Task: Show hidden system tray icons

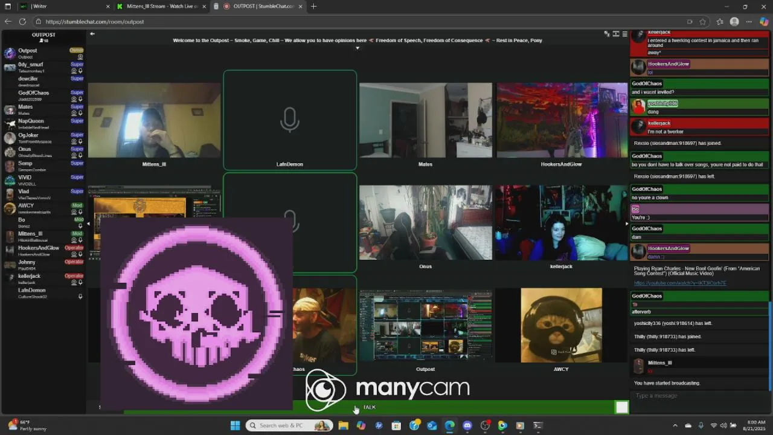Action: (x=675, y=425)
